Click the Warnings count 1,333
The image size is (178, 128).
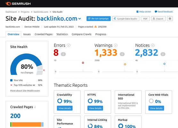click(x=106, y=53)
